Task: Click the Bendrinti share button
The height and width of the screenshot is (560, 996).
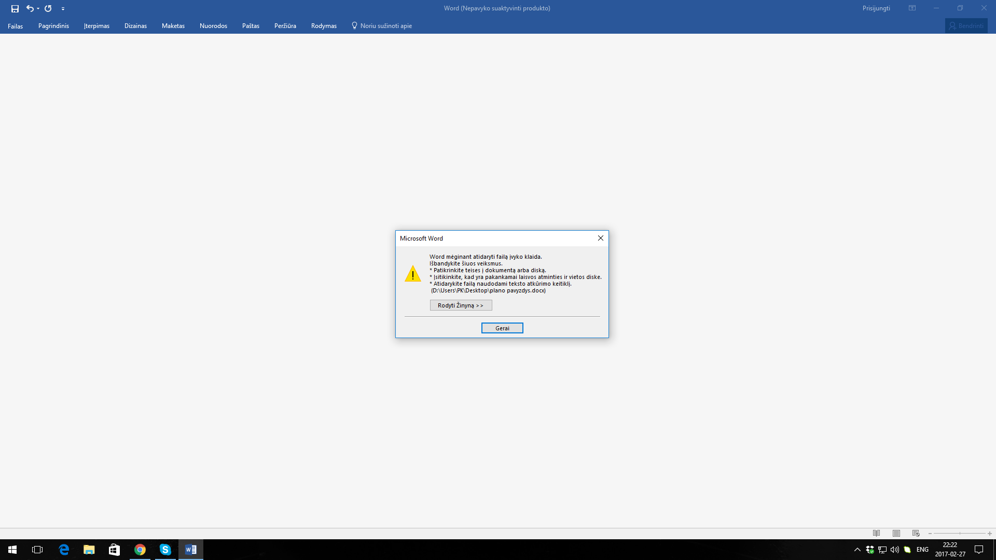Action: tap(966, 26)
